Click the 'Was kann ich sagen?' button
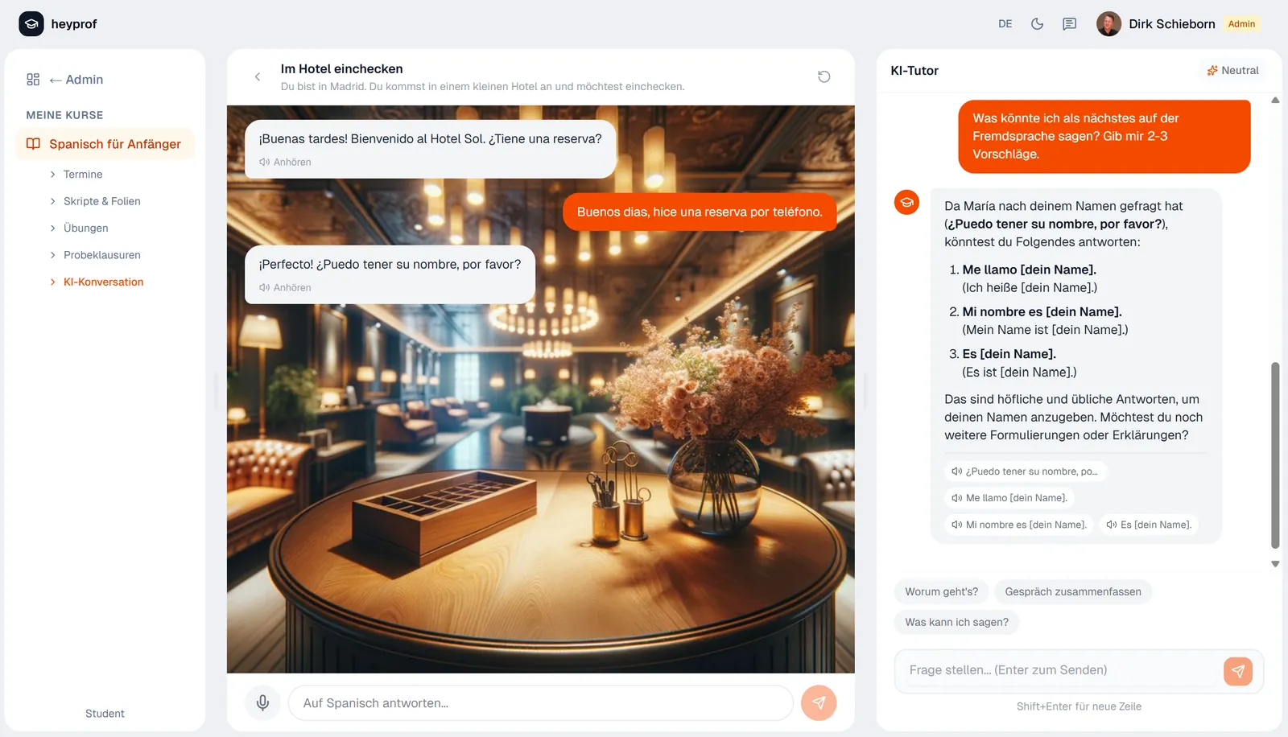1288x737 pixels. coord(956,623)
